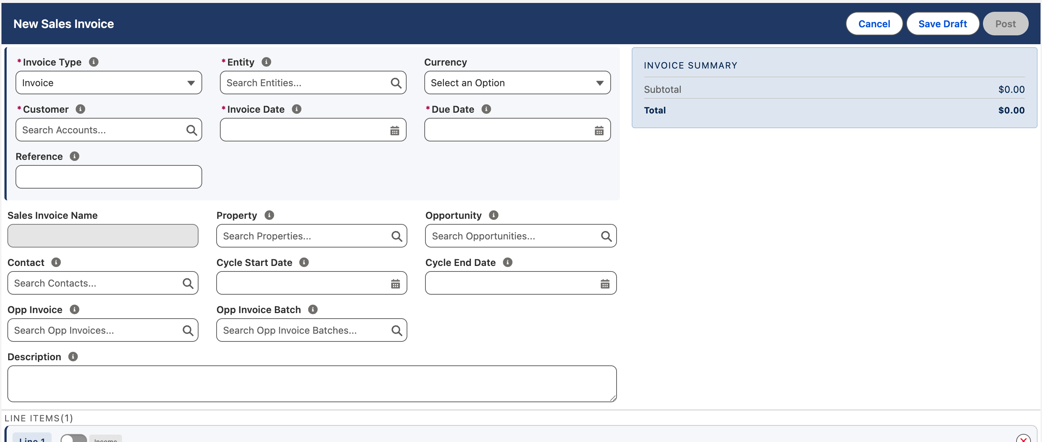Click the Contact info icon
1042x442 pixels.
click(56, 262)
